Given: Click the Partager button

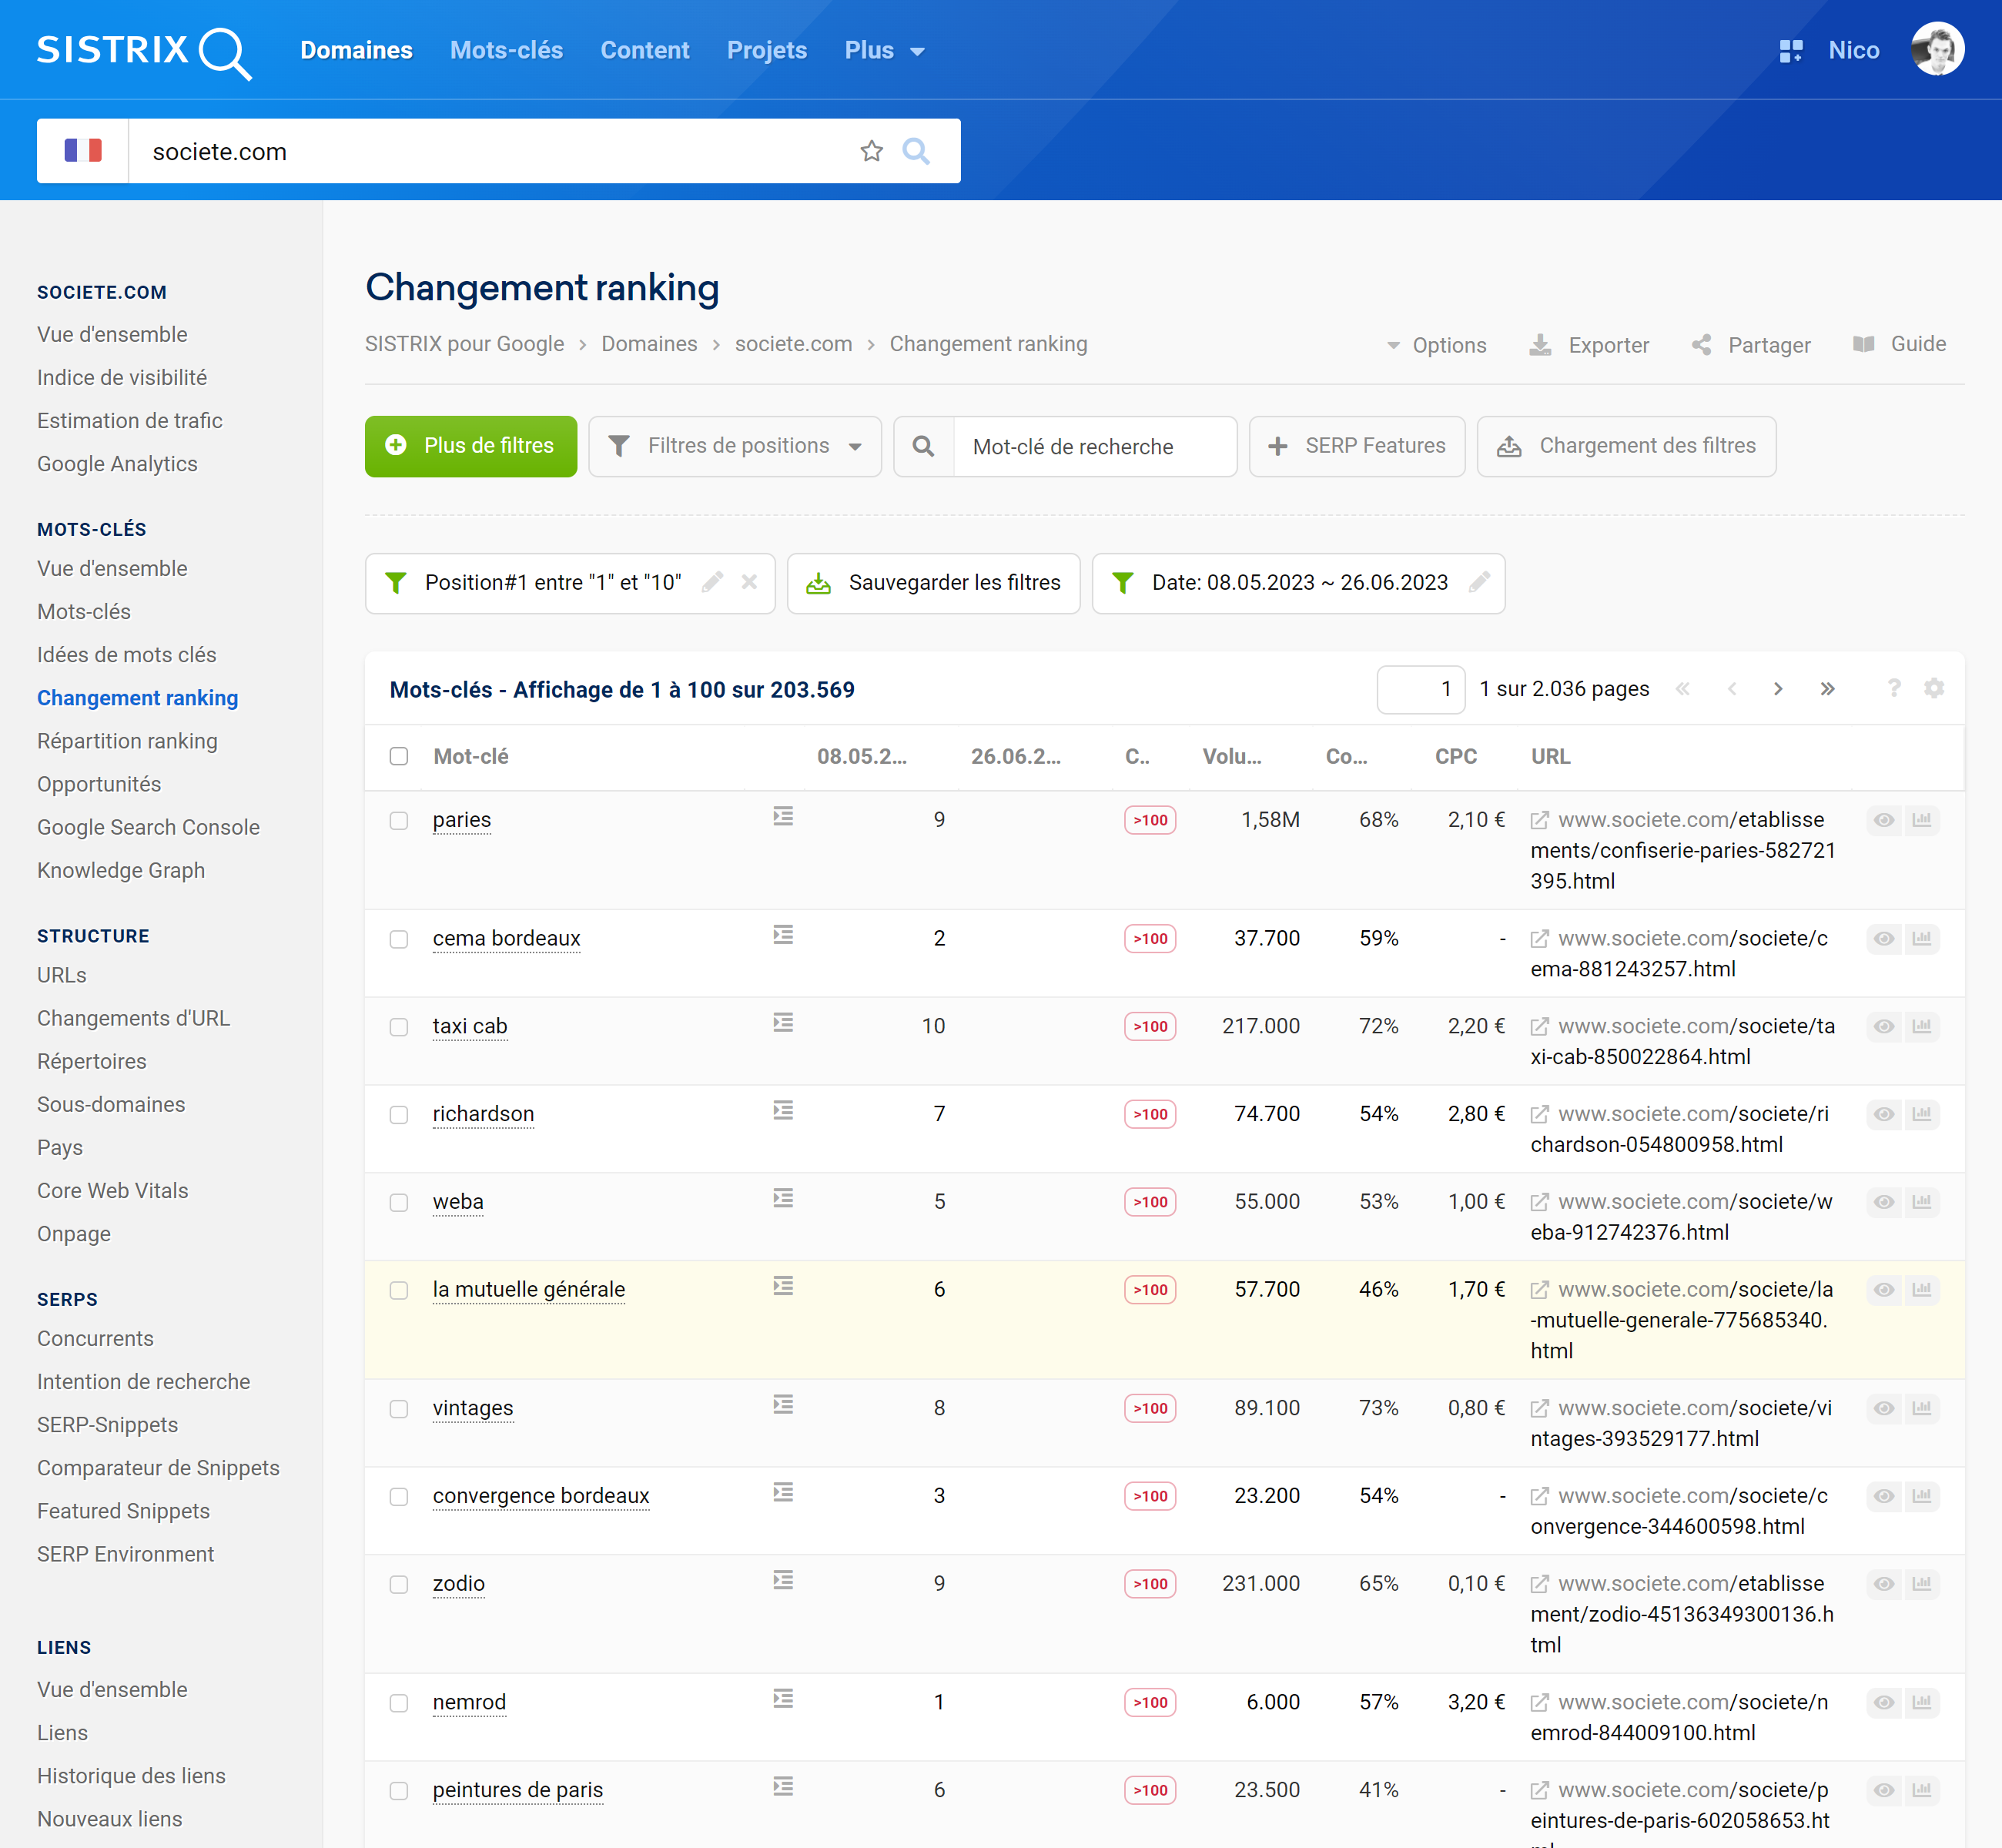Looking at the screenshot, I should [x=1751, y=345].
